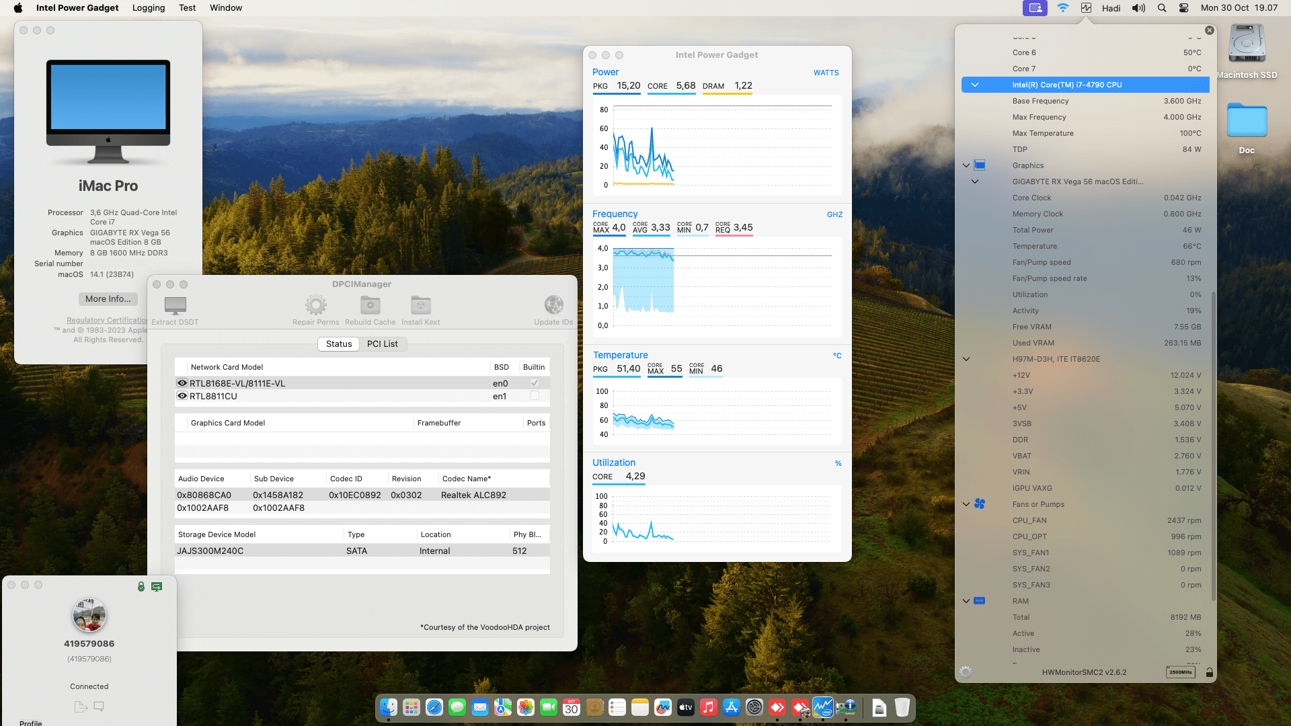This screenshot has height=726, width=1291.
Task: Click the 2500MHz frequency badge in HWMonitorSMC2
Action: 1180,672
